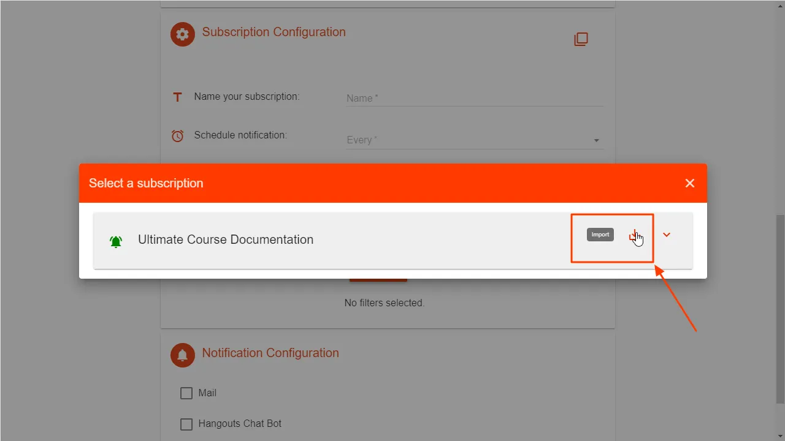Click the "Subscription Configuration" heading

(x=274, y=32)
